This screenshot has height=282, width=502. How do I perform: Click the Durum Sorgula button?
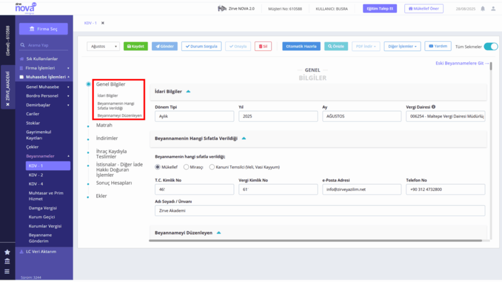[x=201, y=47]
